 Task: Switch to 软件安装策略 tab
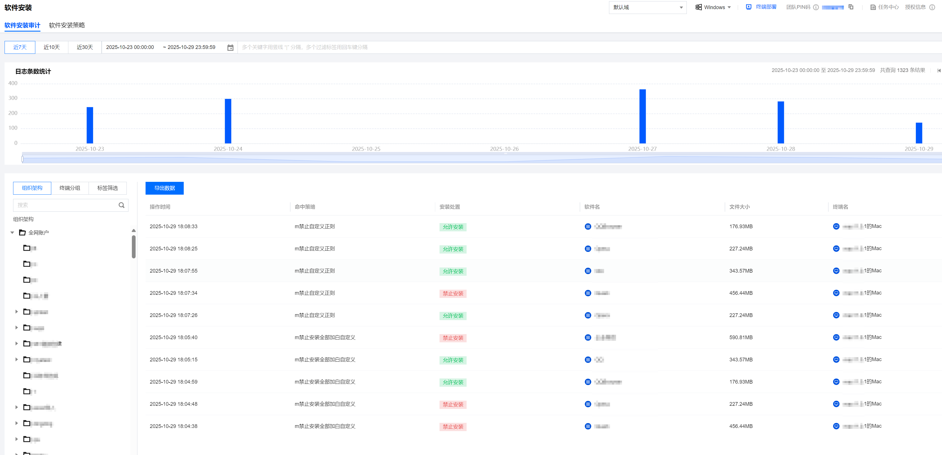point(67,25)
